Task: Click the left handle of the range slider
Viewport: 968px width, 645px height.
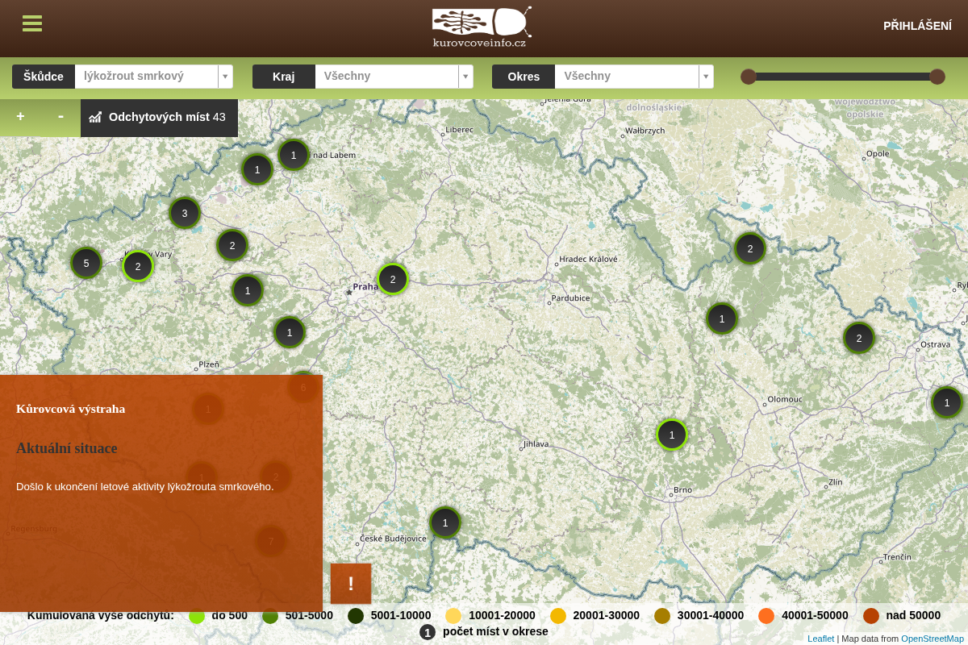Action: coord(749,77)
